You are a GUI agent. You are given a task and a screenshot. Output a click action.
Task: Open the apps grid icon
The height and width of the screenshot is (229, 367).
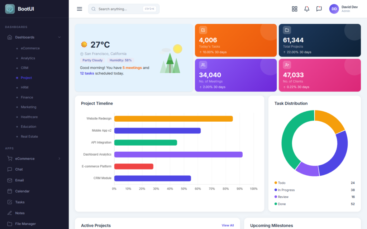coord(295,9)
